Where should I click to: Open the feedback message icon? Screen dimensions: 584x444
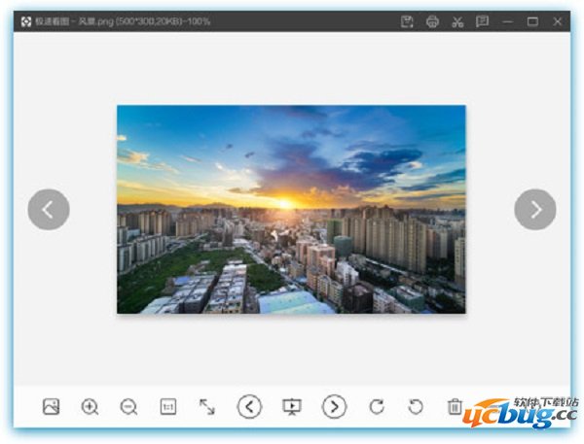pos(482,21)
